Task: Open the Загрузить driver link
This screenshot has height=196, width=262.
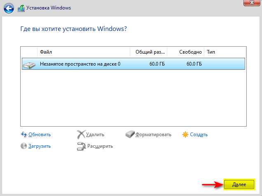Action: pos(40,146)
